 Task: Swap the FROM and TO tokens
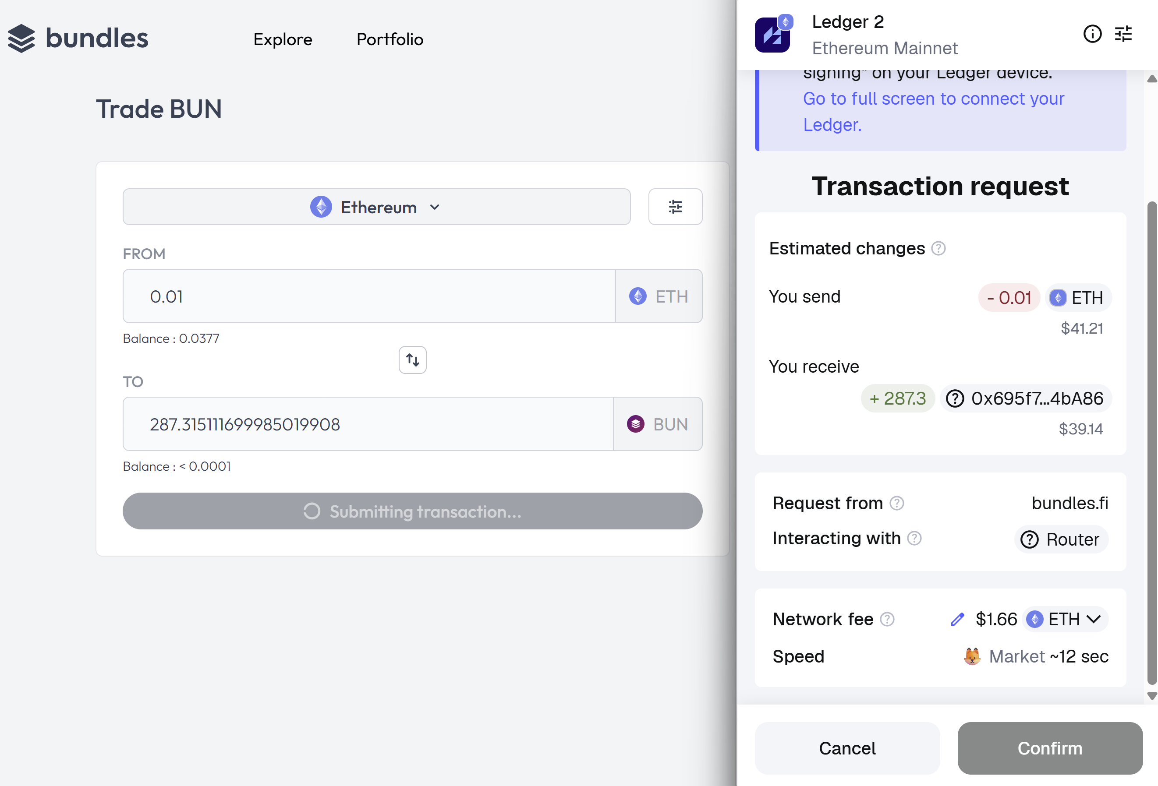tap(412, 360)
